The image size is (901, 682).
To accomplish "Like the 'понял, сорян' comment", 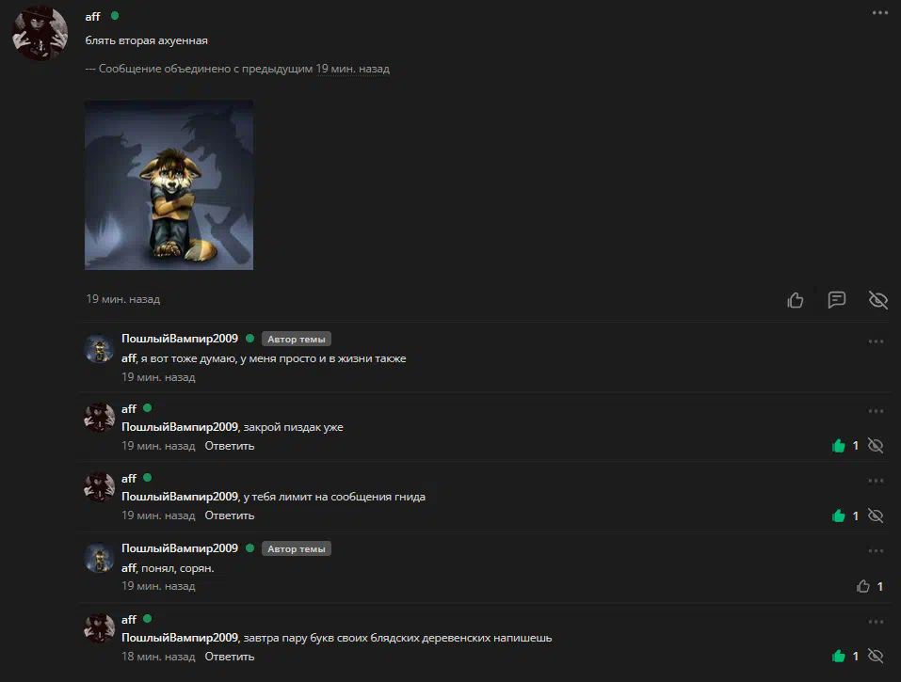I will pos(863,586).
